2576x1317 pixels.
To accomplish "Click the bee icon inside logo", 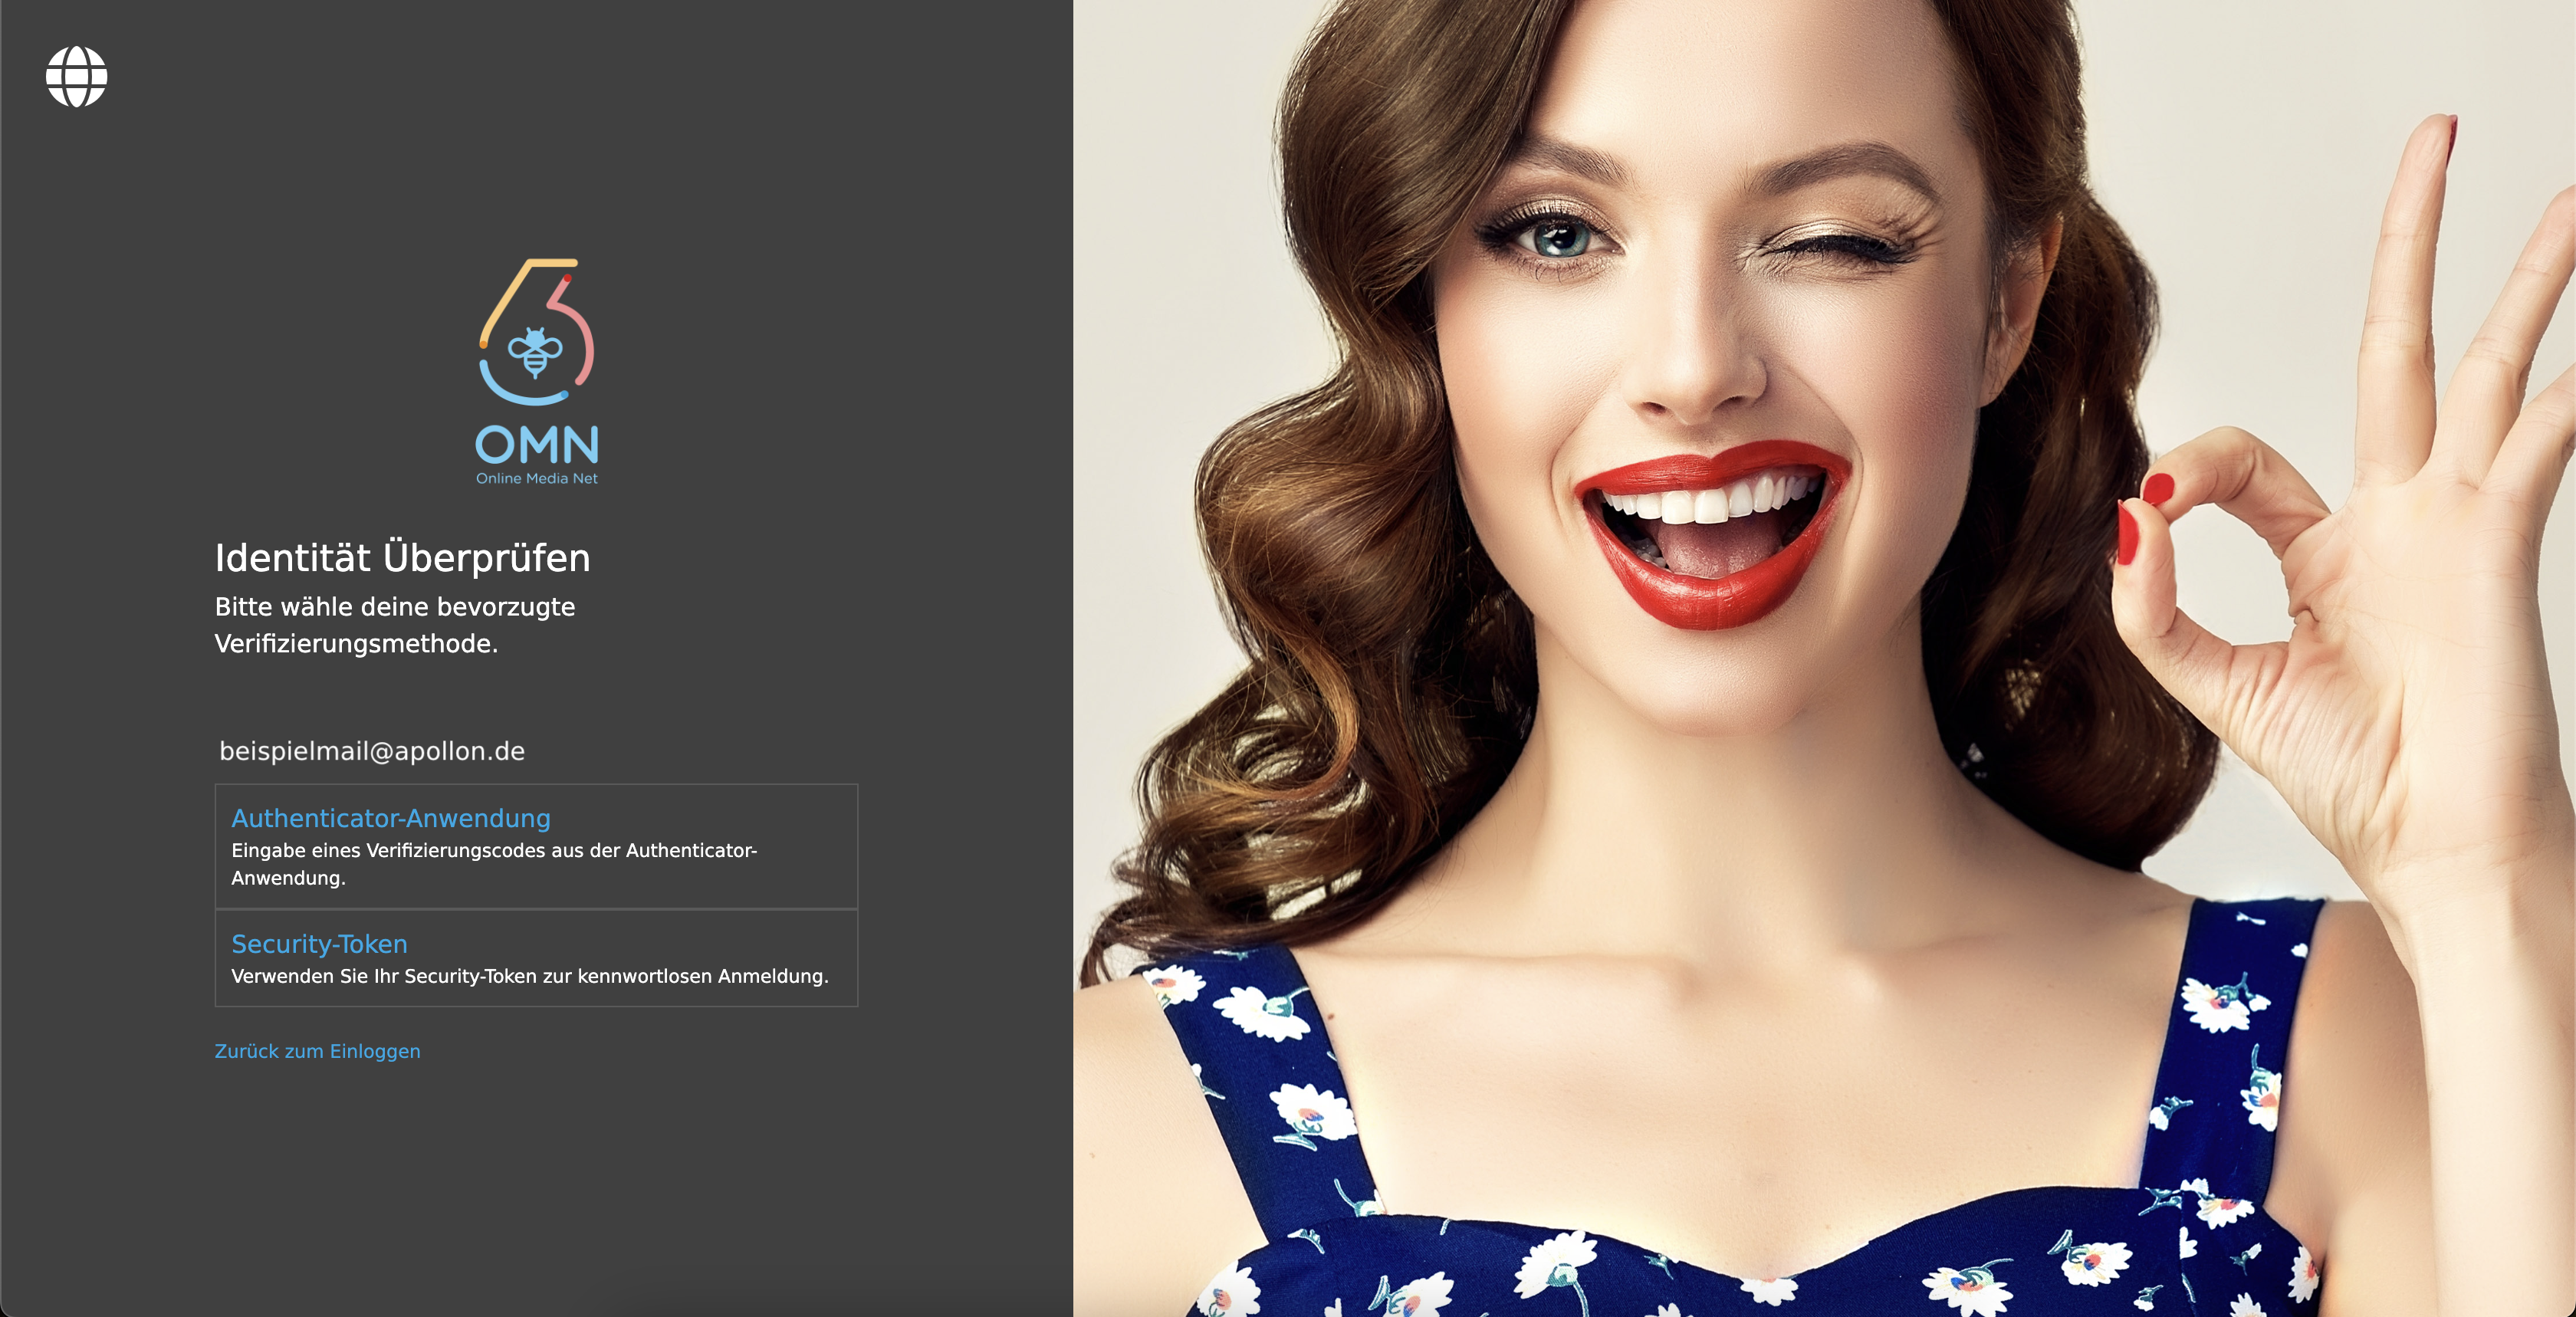I will point(535,352).
